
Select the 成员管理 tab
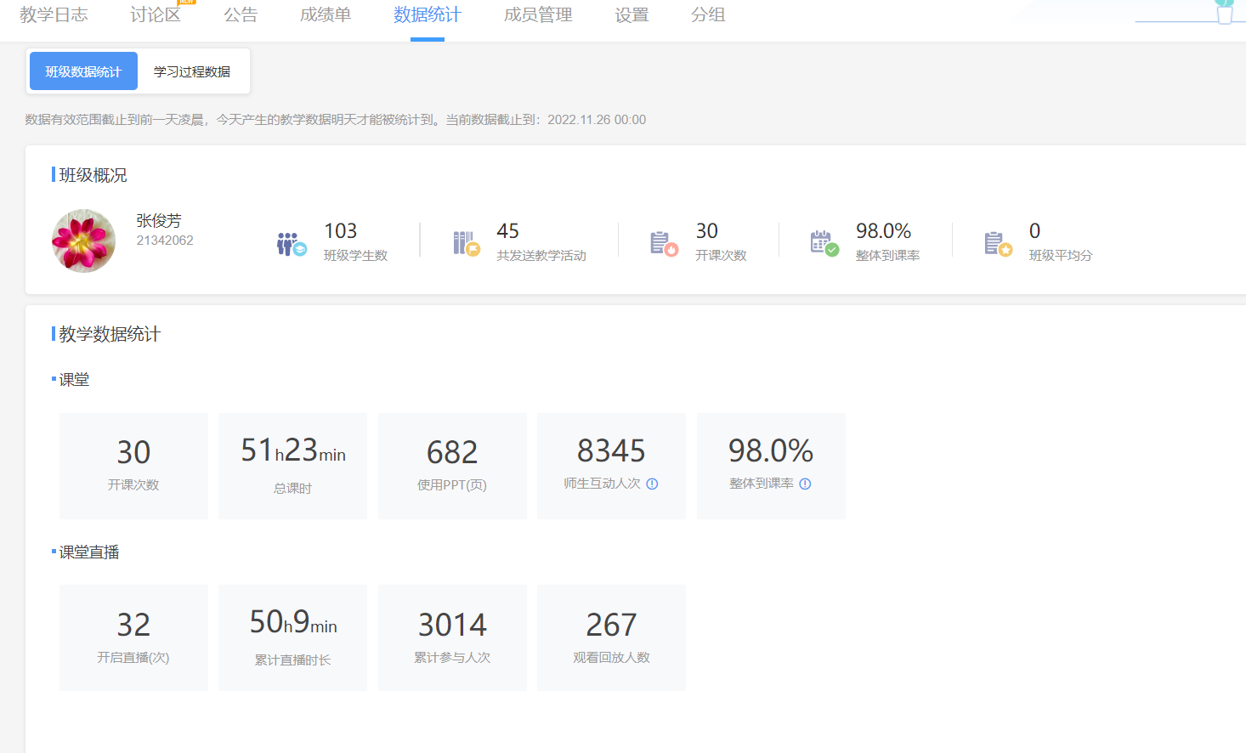click(x=538, y=14)
